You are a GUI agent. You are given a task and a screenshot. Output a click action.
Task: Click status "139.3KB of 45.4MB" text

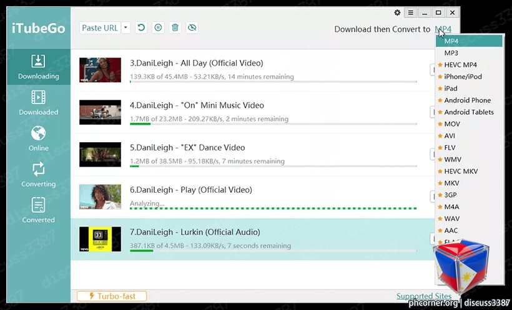click(x=159, y=77)
